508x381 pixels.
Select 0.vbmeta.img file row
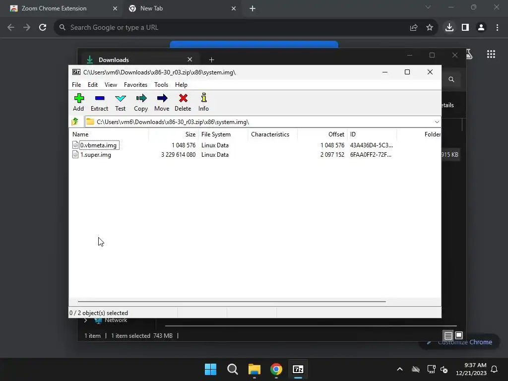point(254,145)
